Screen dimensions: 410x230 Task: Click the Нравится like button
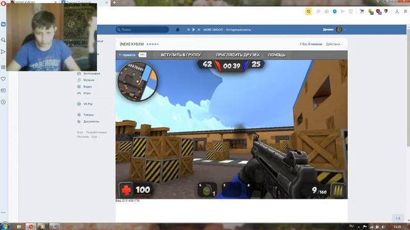pyautogui.click(x=127, y=55)
